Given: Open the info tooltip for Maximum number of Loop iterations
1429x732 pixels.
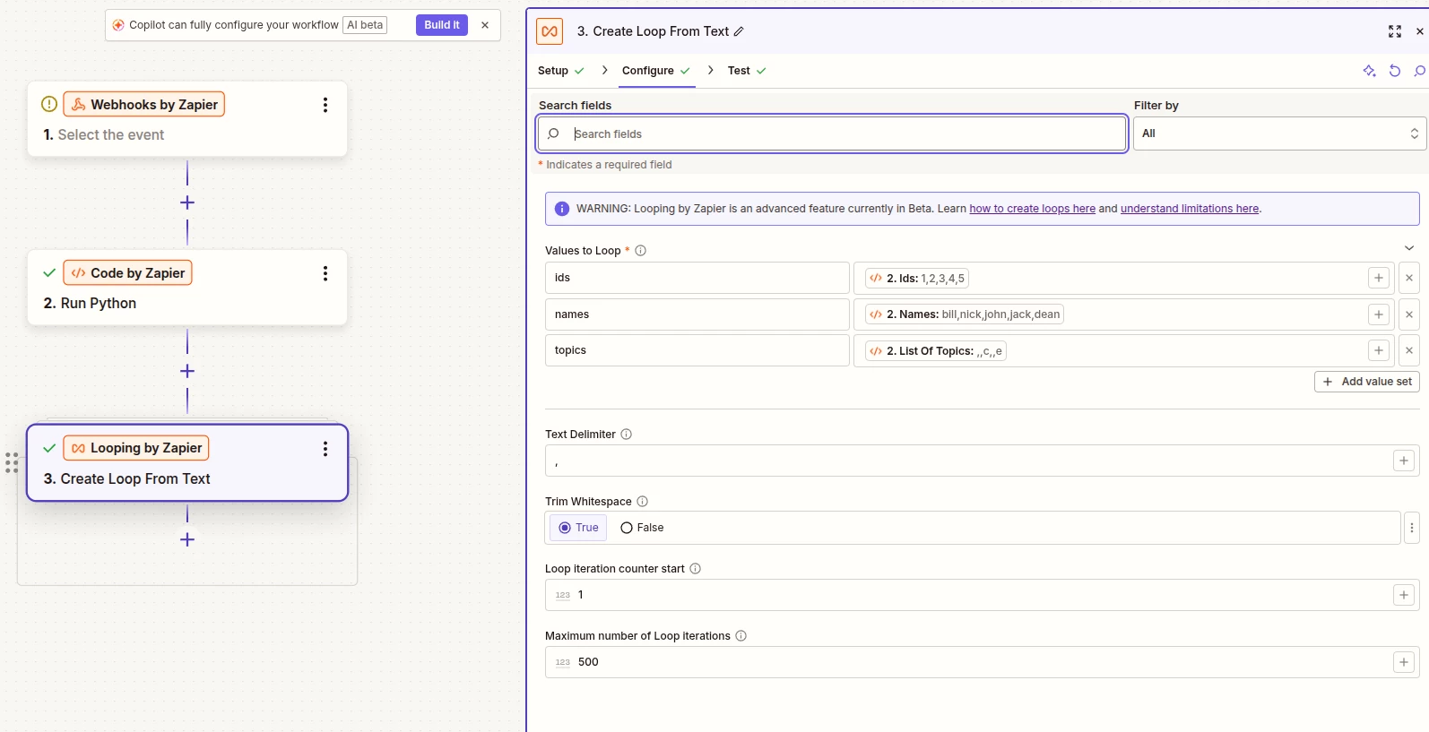Looking at the screenshot, I should [x=741, y=636].
